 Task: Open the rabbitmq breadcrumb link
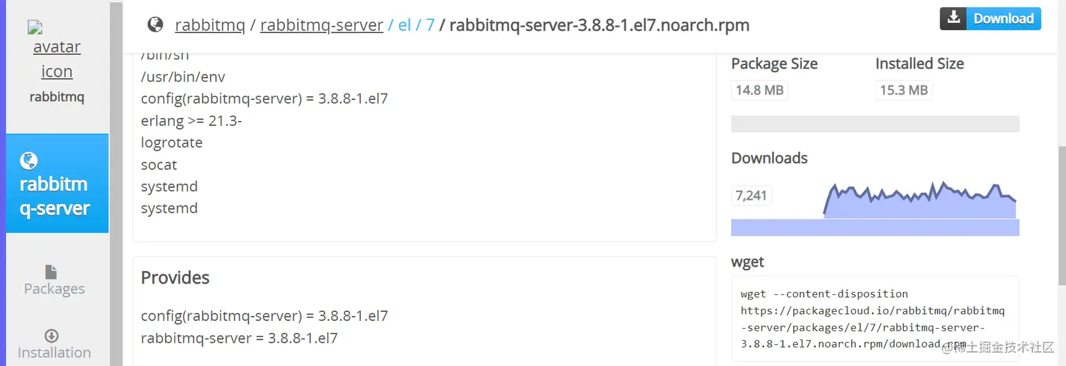(x=209, y=25)
